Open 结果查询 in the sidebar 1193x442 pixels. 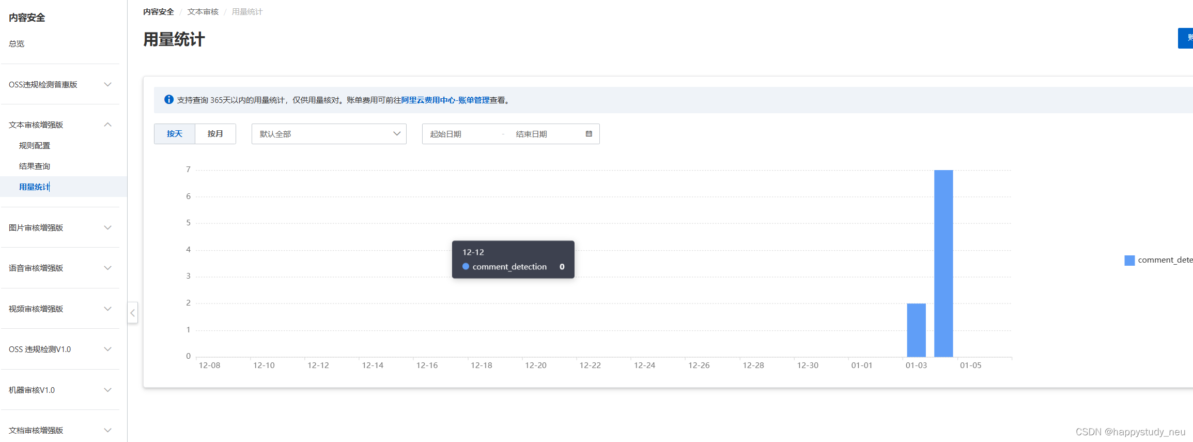(35, 166)
